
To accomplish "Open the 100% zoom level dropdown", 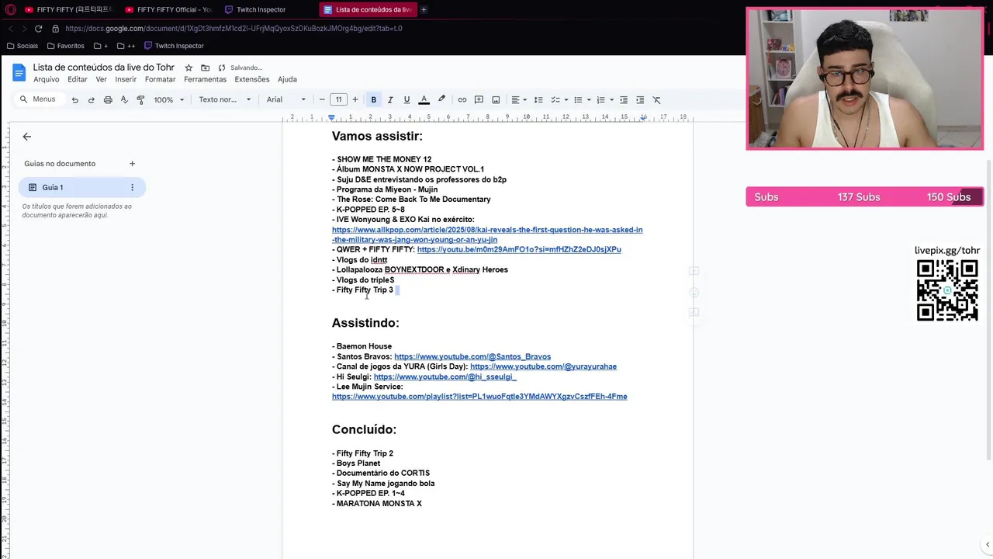I will (168, 100).
